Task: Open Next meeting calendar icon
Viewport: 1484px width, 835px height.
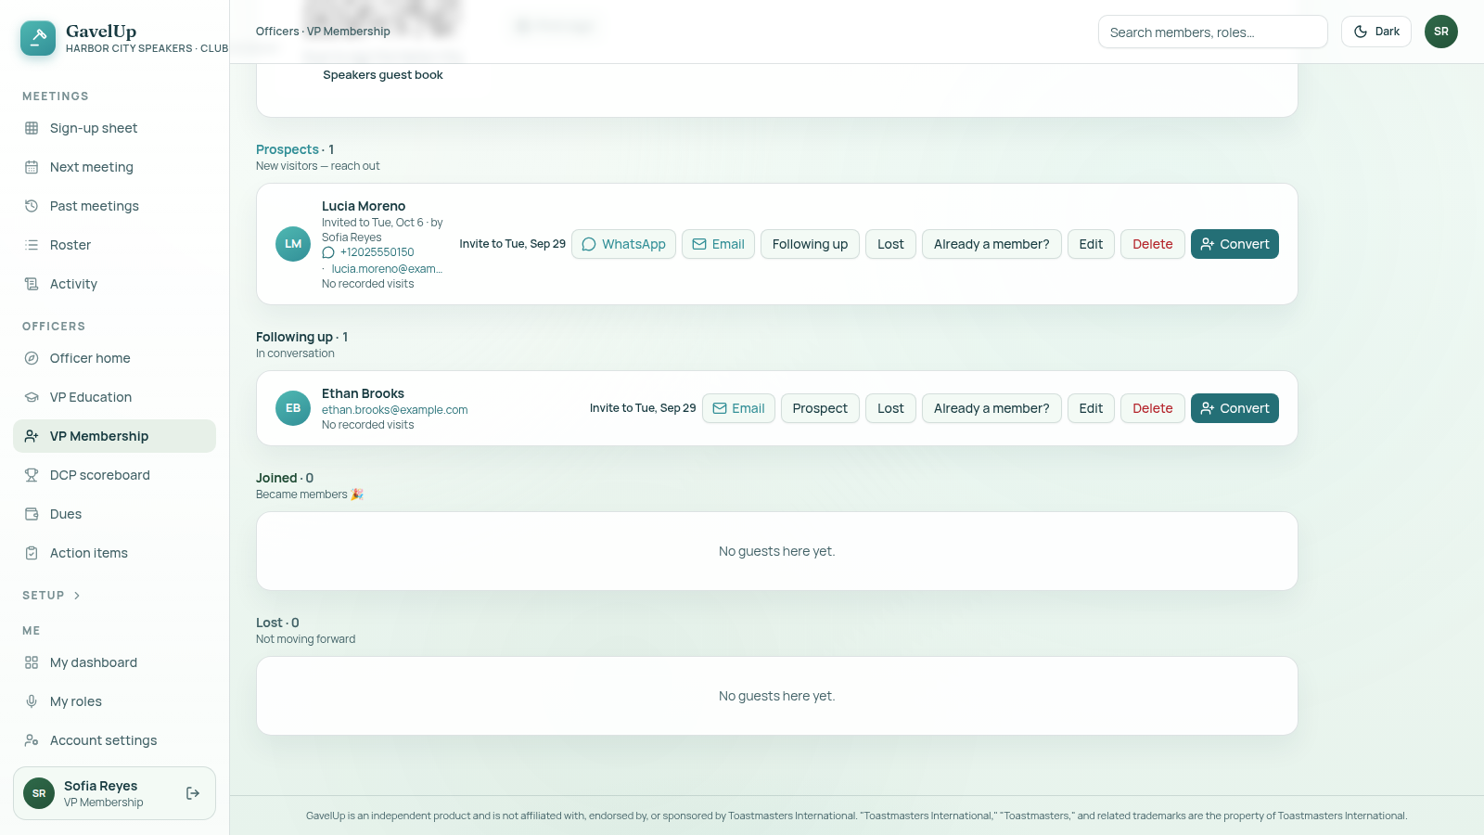Action: (32, 167)
